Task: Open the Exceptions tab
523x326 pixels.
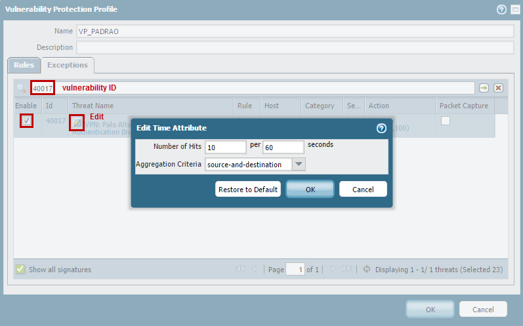Action: click(x=68, y=66)
